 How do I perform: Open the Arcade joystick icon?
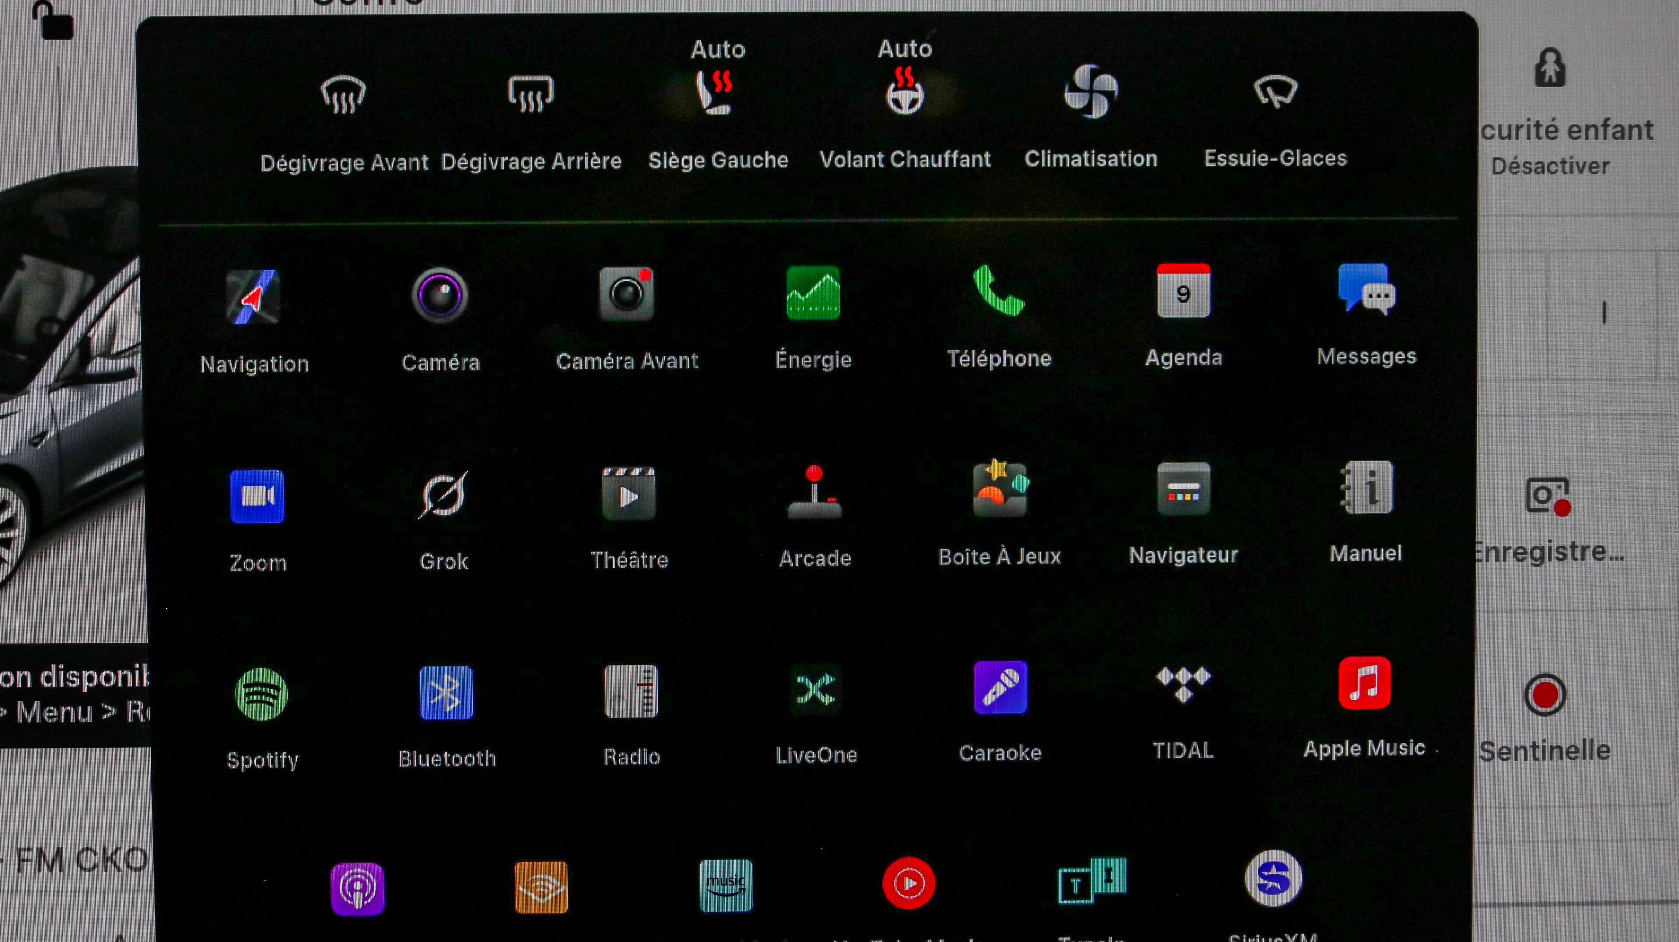coord(814,493)
